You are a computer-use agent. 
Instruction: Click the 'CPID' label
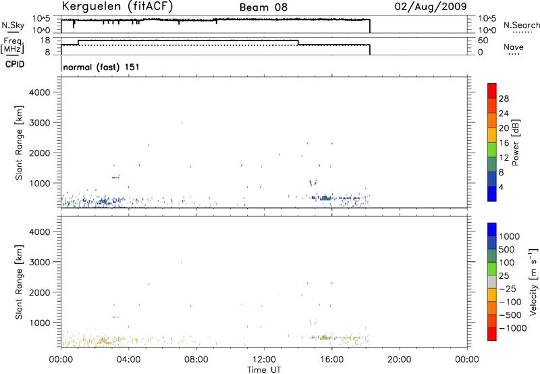[x=14, y=64]
